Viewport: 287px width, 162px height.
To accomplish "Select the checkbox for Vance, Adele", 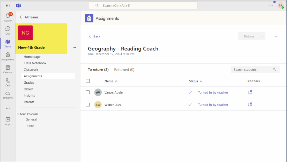I will click(88, 92).
